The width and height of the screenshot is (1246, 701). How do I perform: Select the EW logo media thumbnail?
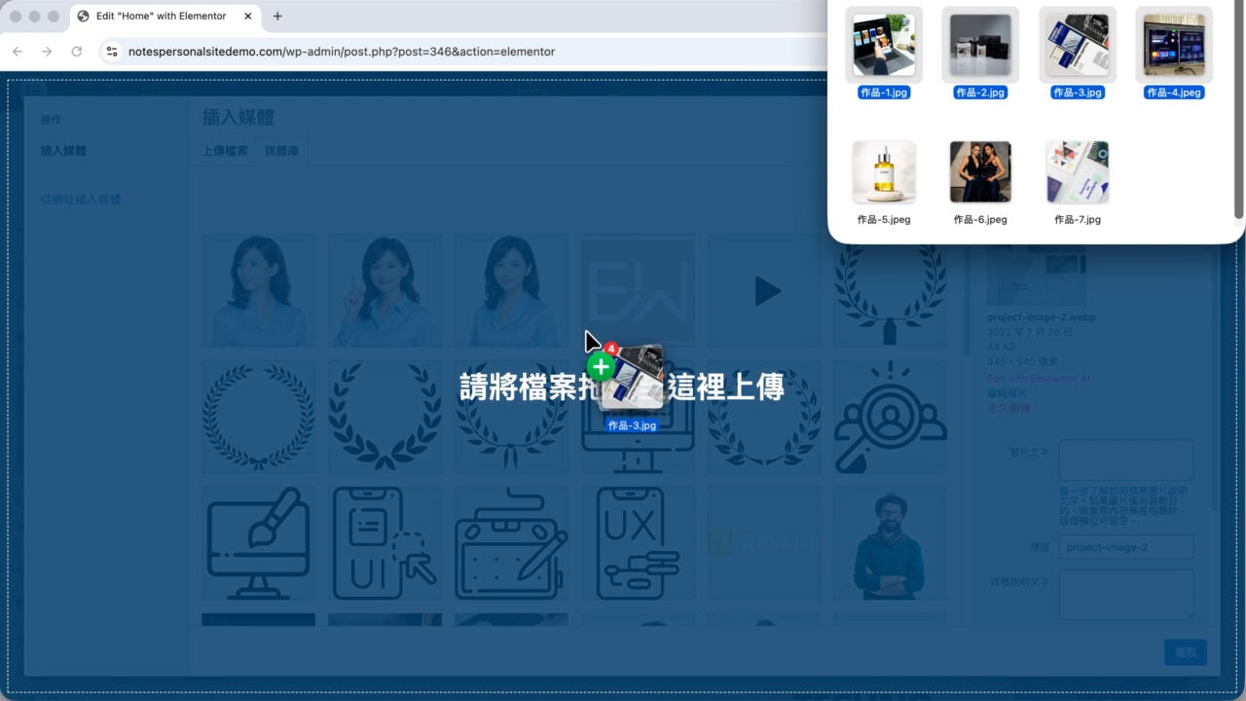638,290
